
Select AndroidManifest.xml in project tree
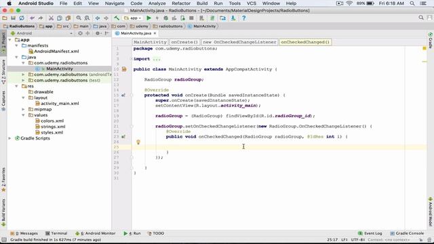click(56, 52)
